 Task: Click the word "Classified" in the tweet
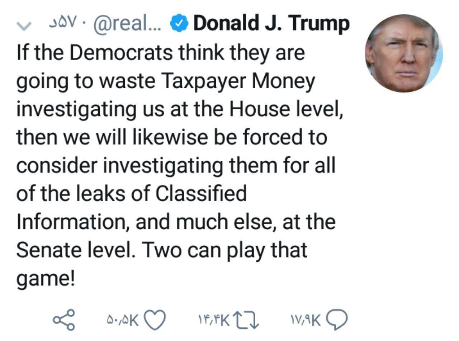click(201, 194)
